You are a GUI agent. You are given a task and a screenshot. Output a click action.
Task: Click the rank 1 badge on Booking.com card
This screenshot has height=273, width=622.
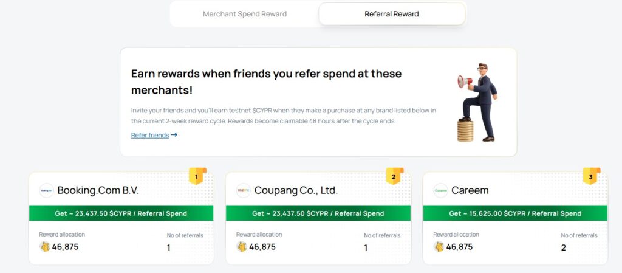click(x=196, y=177)
